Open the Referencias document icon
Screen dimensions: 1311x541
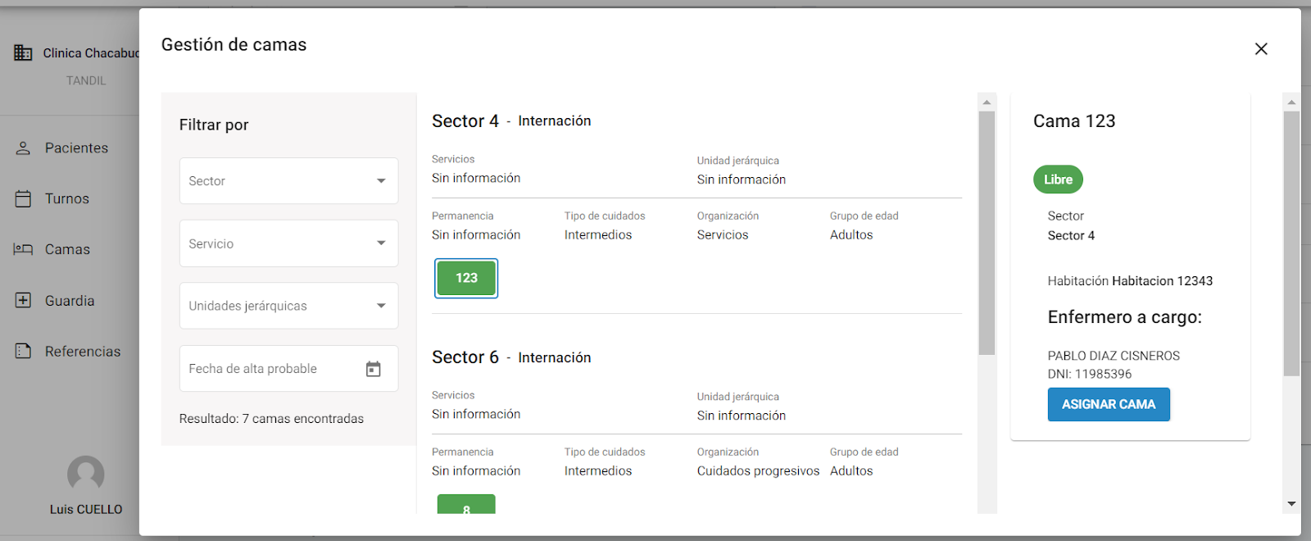tap(23, 351)
